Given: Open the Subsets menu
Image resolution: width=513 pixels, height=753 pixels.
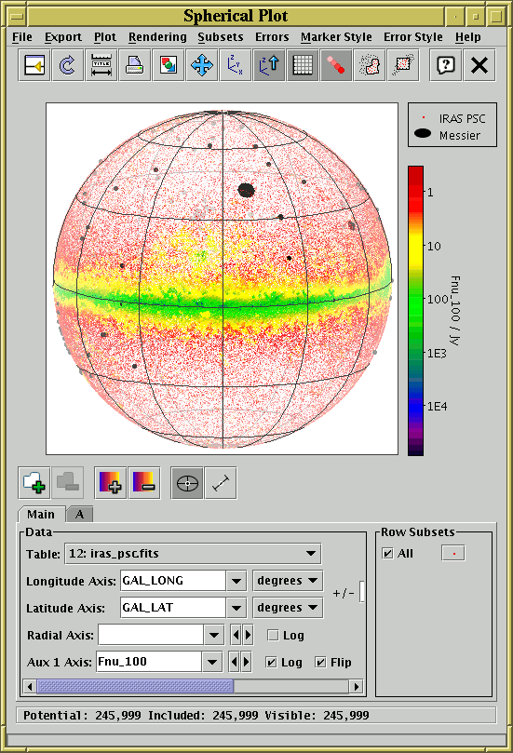Looking at the screenshot, I should coord(221,37).
